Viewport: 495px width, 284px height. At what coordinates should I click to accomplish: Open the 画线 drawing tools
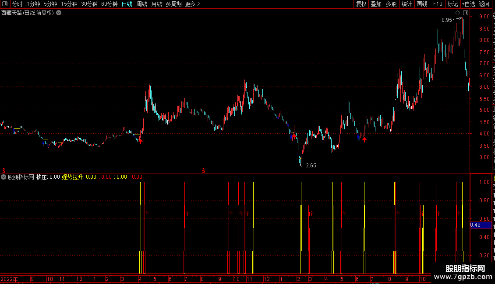pyautogui.click(x=422, y=4)
